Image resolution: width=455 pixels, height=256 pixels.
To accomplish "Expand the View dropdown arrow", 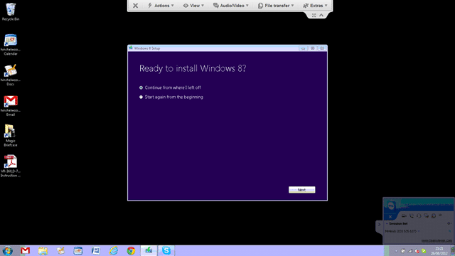I will [x=203, y=6].
